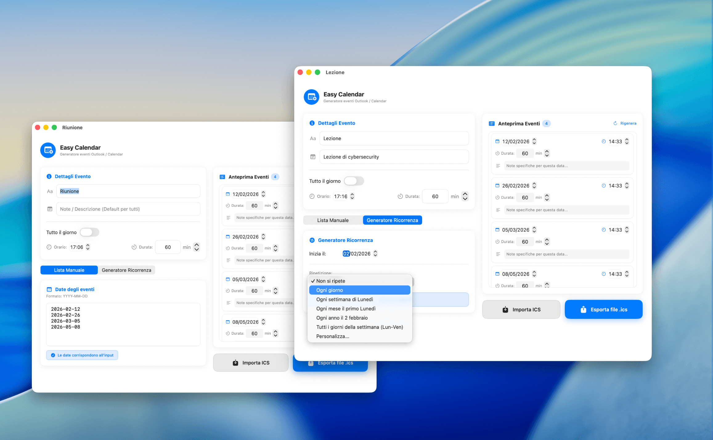This screenshot has width=713, height=440.
Task: Choose Ogni mese il primo Lunedì
Action: tap(360, 309)
